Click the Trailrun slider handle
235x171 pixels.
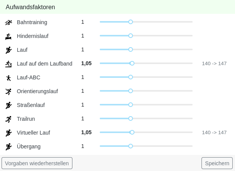pos(131,118)
